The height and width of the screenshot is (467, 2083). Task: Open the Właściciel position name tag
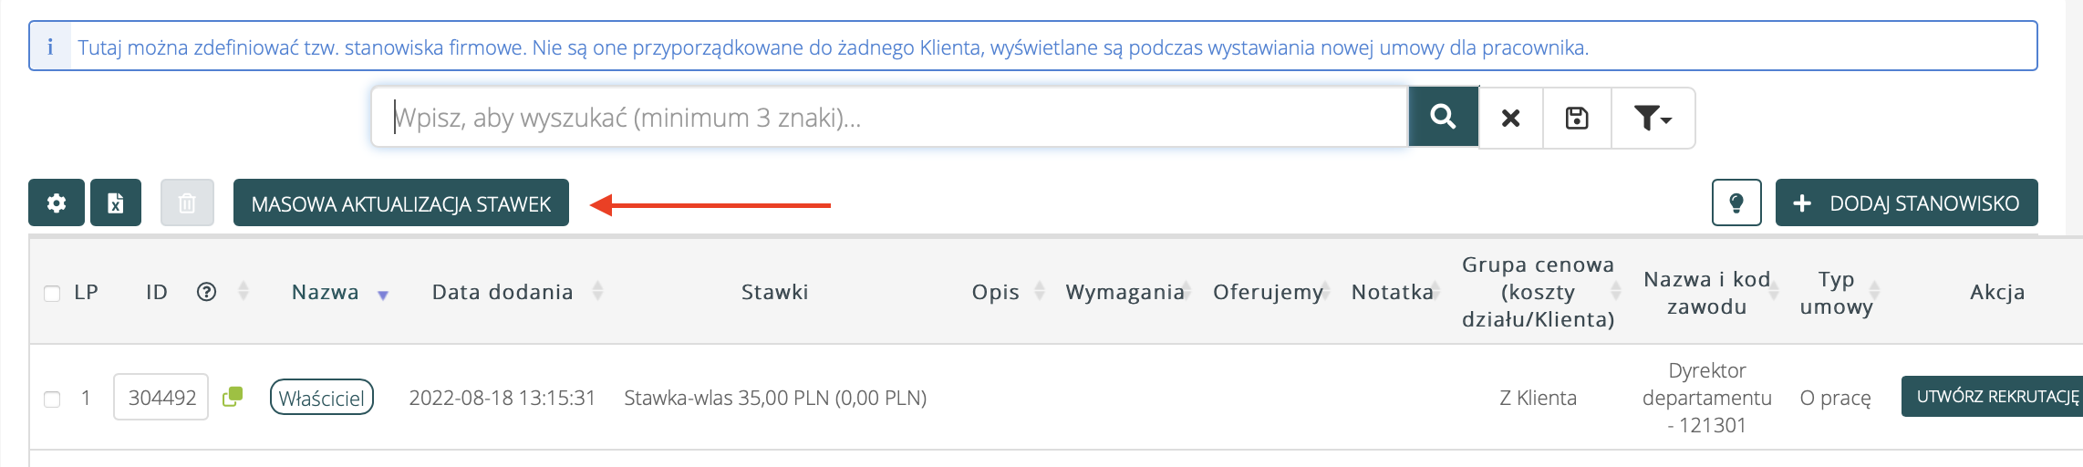click(x=322, y=398)
